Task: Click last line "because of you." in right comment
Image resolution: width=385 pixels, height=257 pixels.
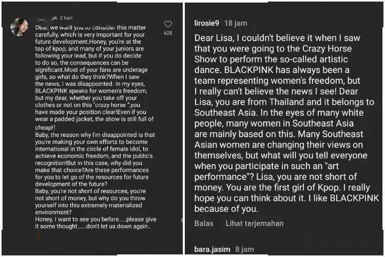Action: pyautogui.click(x=226, y=209)
